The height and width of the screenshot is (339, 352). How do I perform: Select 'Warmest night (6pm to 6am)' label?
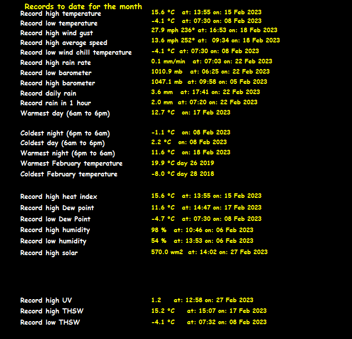pos(67,153)
